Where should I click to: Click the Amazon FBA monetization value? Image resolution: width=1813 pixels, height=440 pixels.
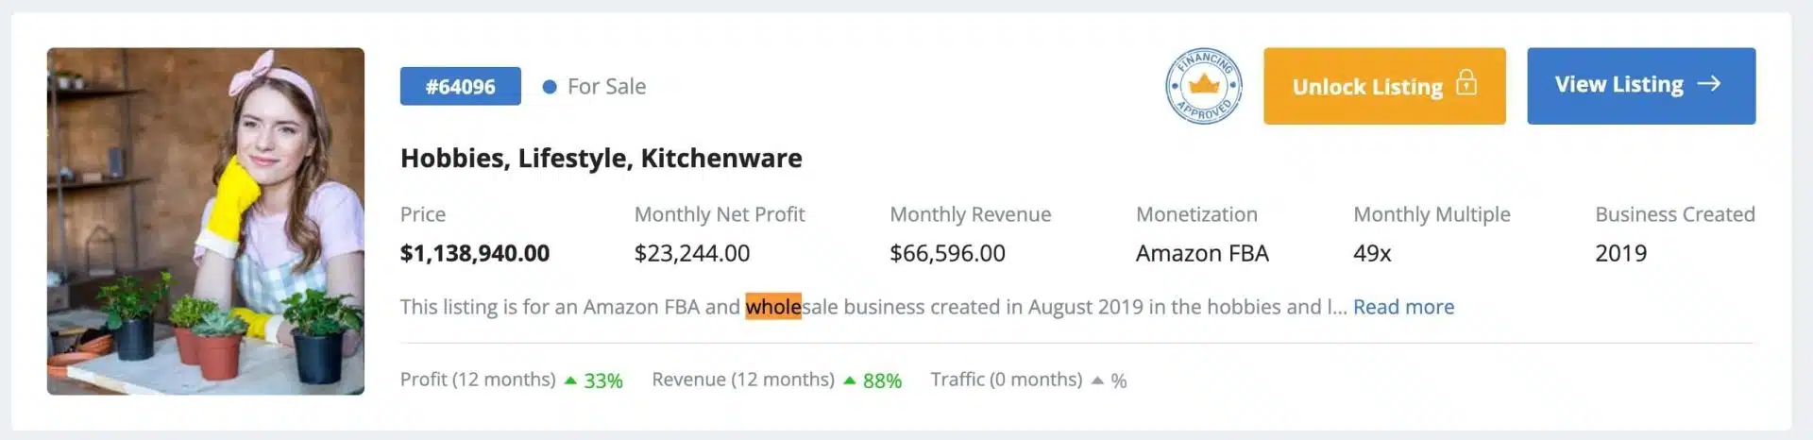click(1202, 253)
